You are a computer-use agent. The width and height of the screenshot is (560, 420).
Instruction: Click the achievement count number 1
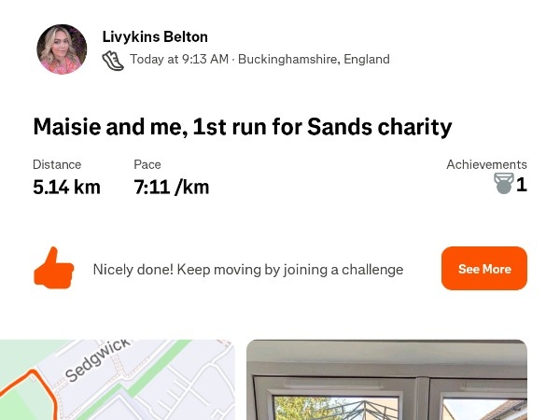click(x=522, y=185)
